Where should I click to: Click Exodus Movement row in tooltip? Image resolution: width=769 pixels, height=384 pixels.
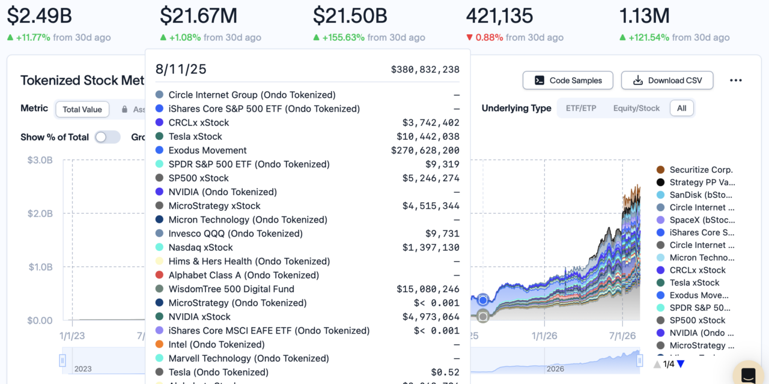point(308,151)
